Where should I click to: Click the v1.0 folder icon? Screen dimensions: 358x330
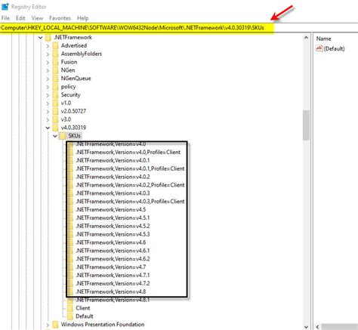(x=55, y=103)
